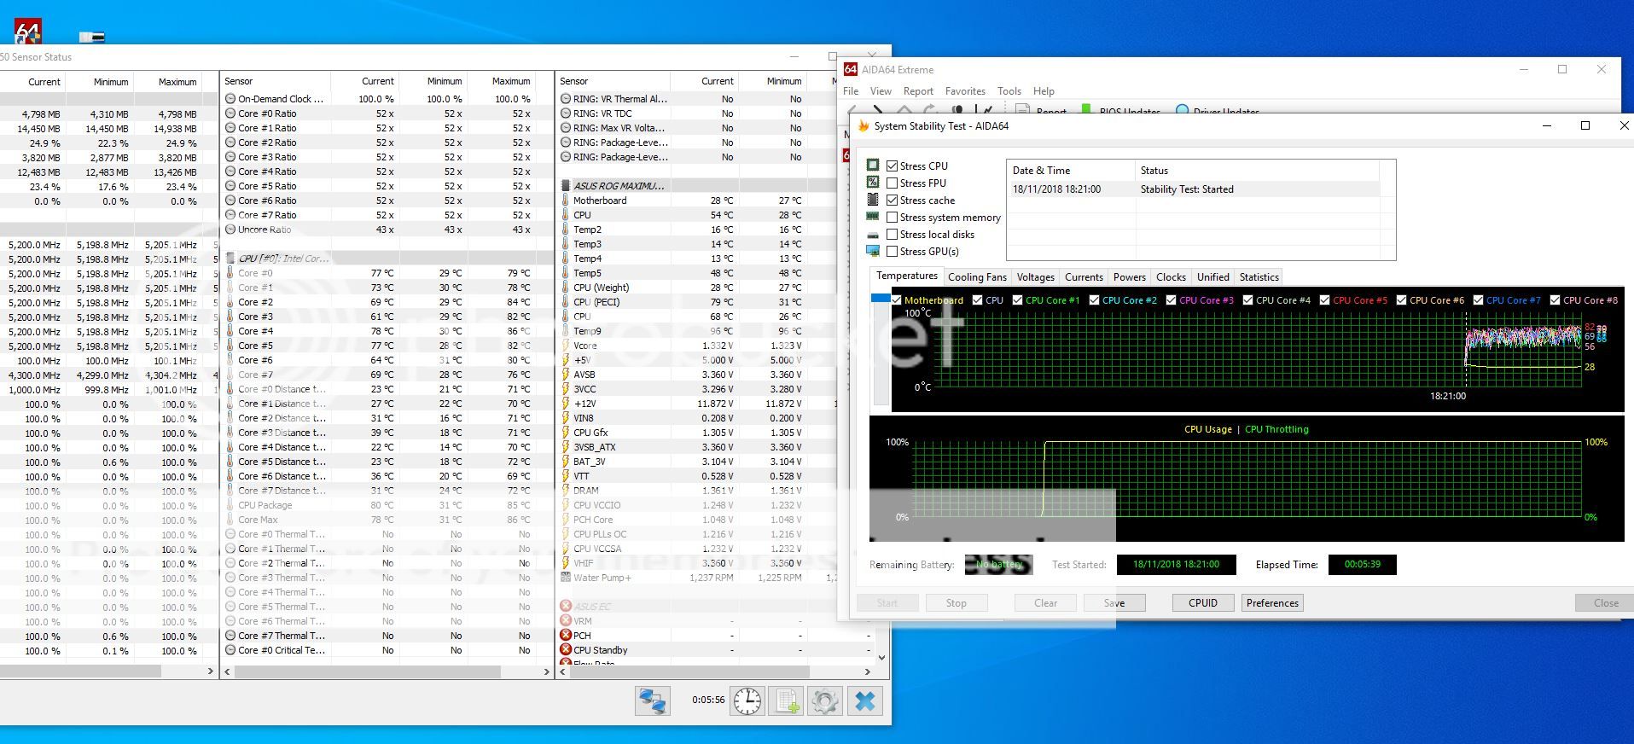Start logging with the sheet-plus icon
The image size is (1634, 744).
786,701
